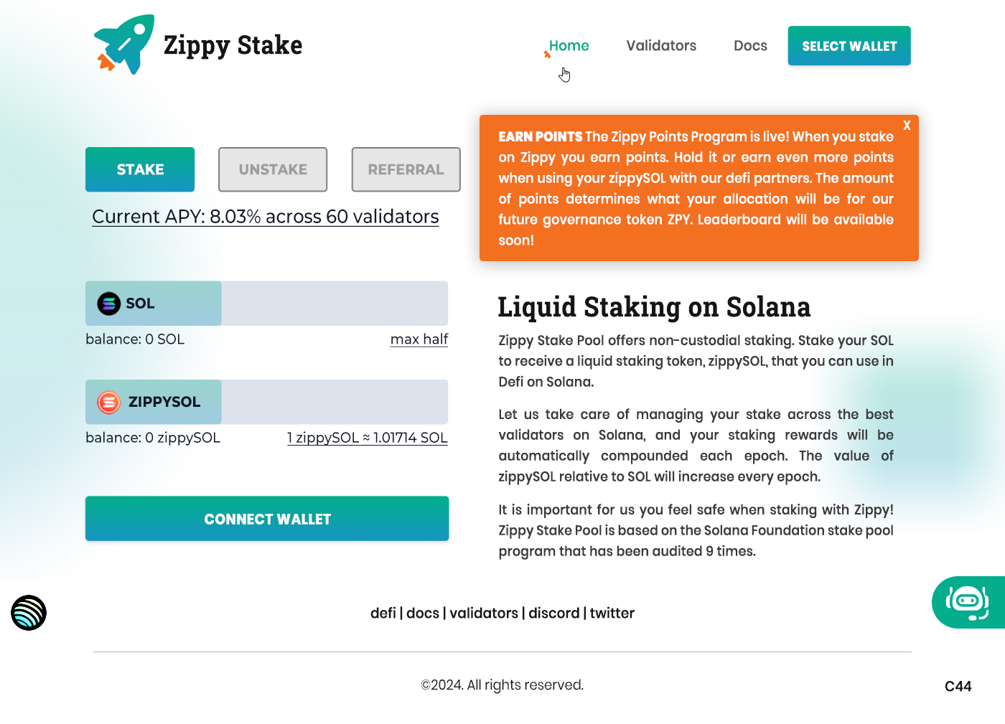Switch to the Stake tab
Viewport: 1005px width, 724px height.
[140, 169]
